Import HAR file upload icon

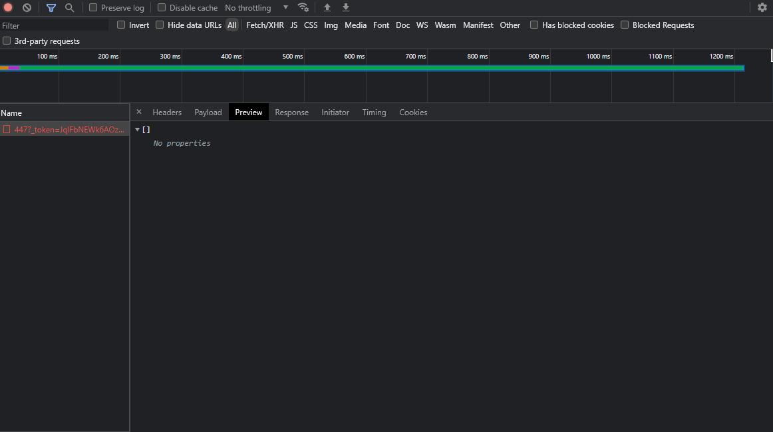click(x=327, y=7)
